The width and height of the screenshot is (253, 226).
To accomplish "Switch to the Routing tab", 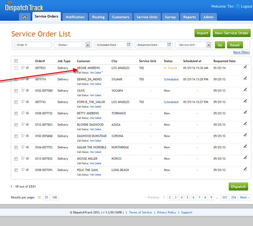I will click(98, 17).
